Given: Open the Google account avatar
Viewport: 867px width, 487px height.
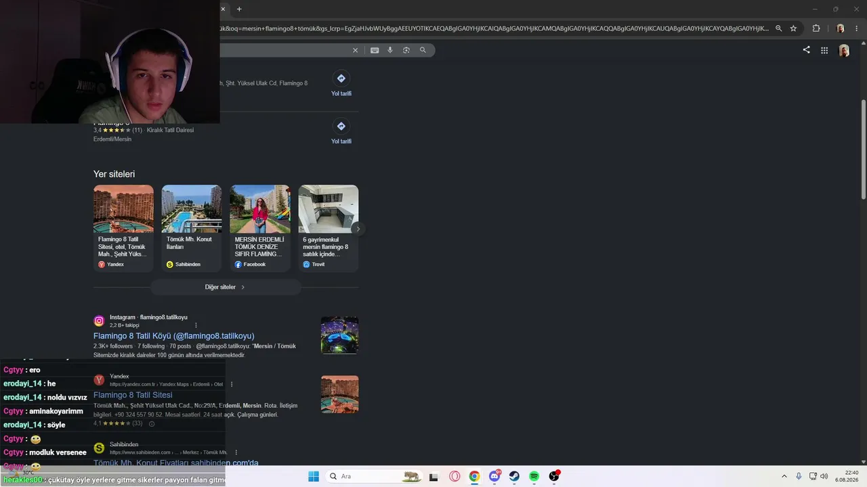Looking at the screenshot, I should [x=844, y=51].
